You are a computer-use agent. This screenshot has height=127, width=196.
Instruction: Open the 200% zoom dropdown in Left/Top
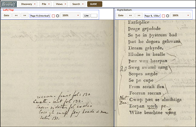tap(70, 15)
